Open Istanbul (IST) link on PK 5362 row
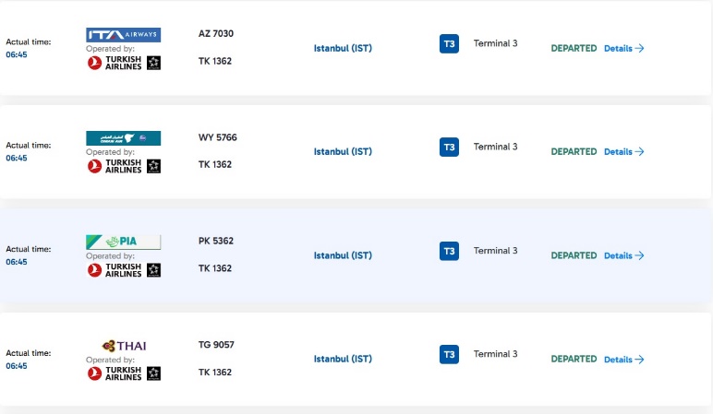Viewport: 713px width, 414px height. point(343,255)
